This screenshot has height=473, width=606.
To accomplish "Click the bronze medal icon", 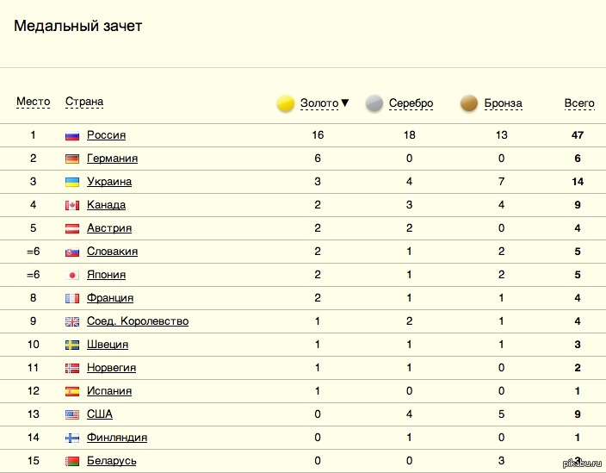I will [x=469, y=103].
